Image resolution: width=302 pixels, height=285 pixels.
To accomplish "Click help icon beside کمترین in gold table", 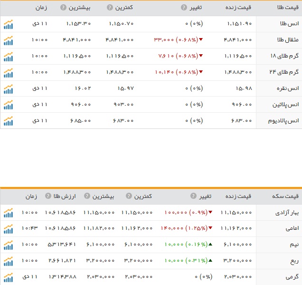I will tap(110, 8).
